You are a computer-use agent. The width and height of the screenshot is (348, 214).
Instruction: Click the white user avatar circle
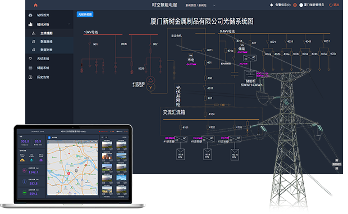[x=301, y=5]
